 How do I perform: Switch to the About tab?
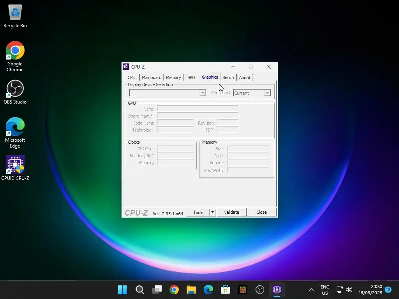point(245,77)
